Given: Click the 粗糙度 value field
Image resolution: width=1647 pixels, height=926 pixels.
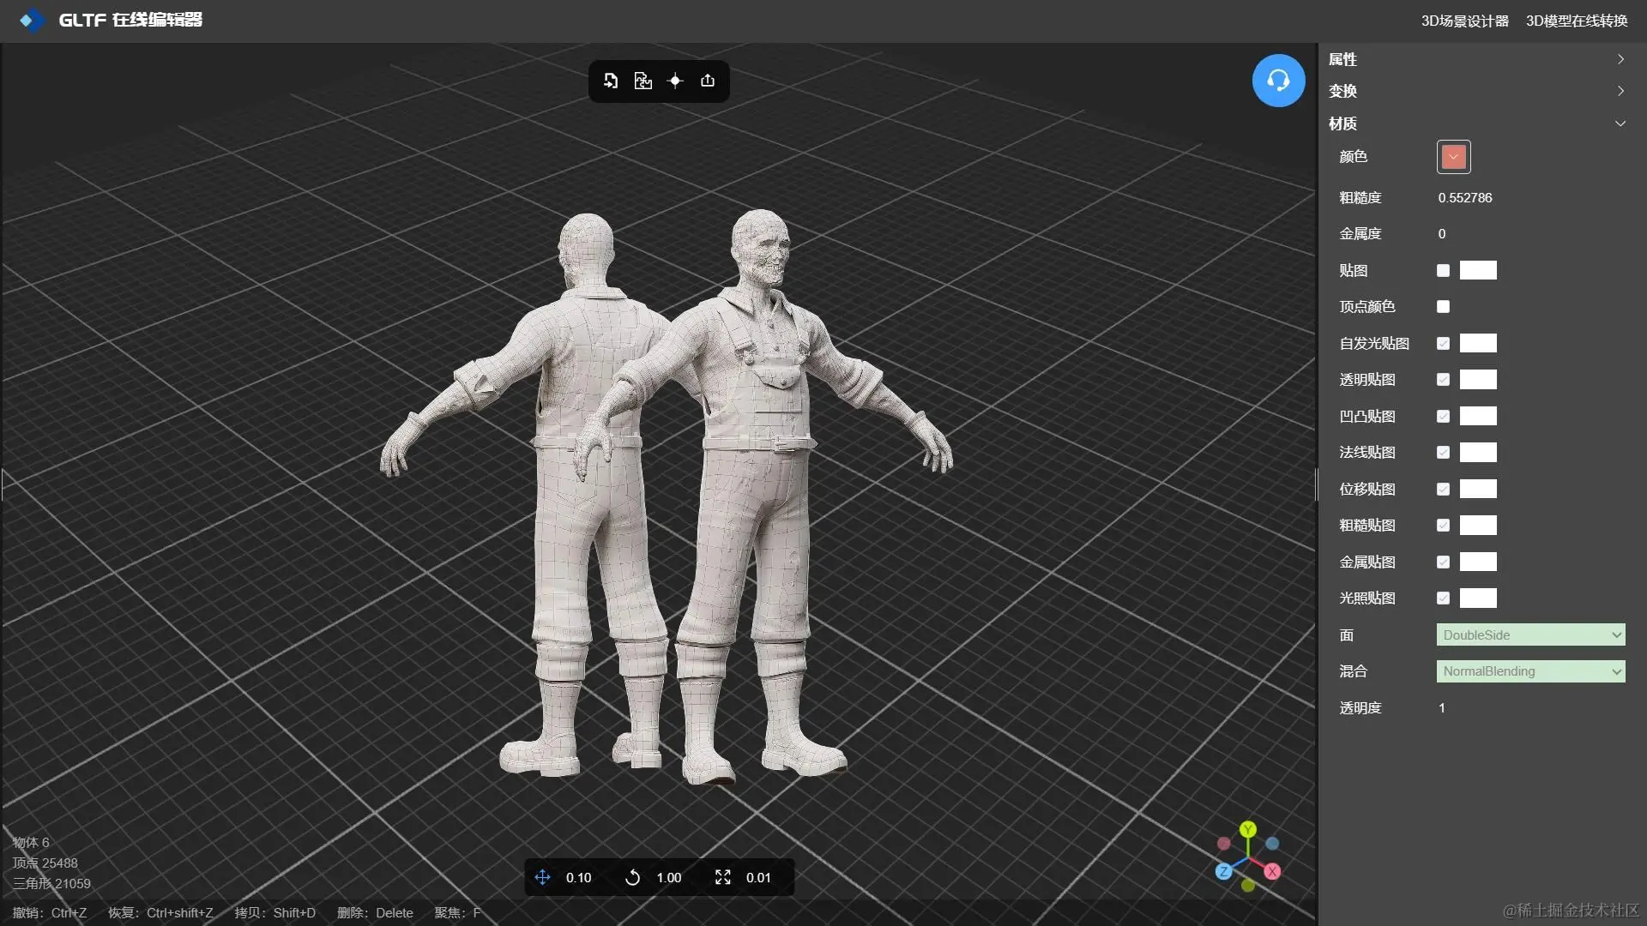Looking at the screenshot, I should 1465,198.
